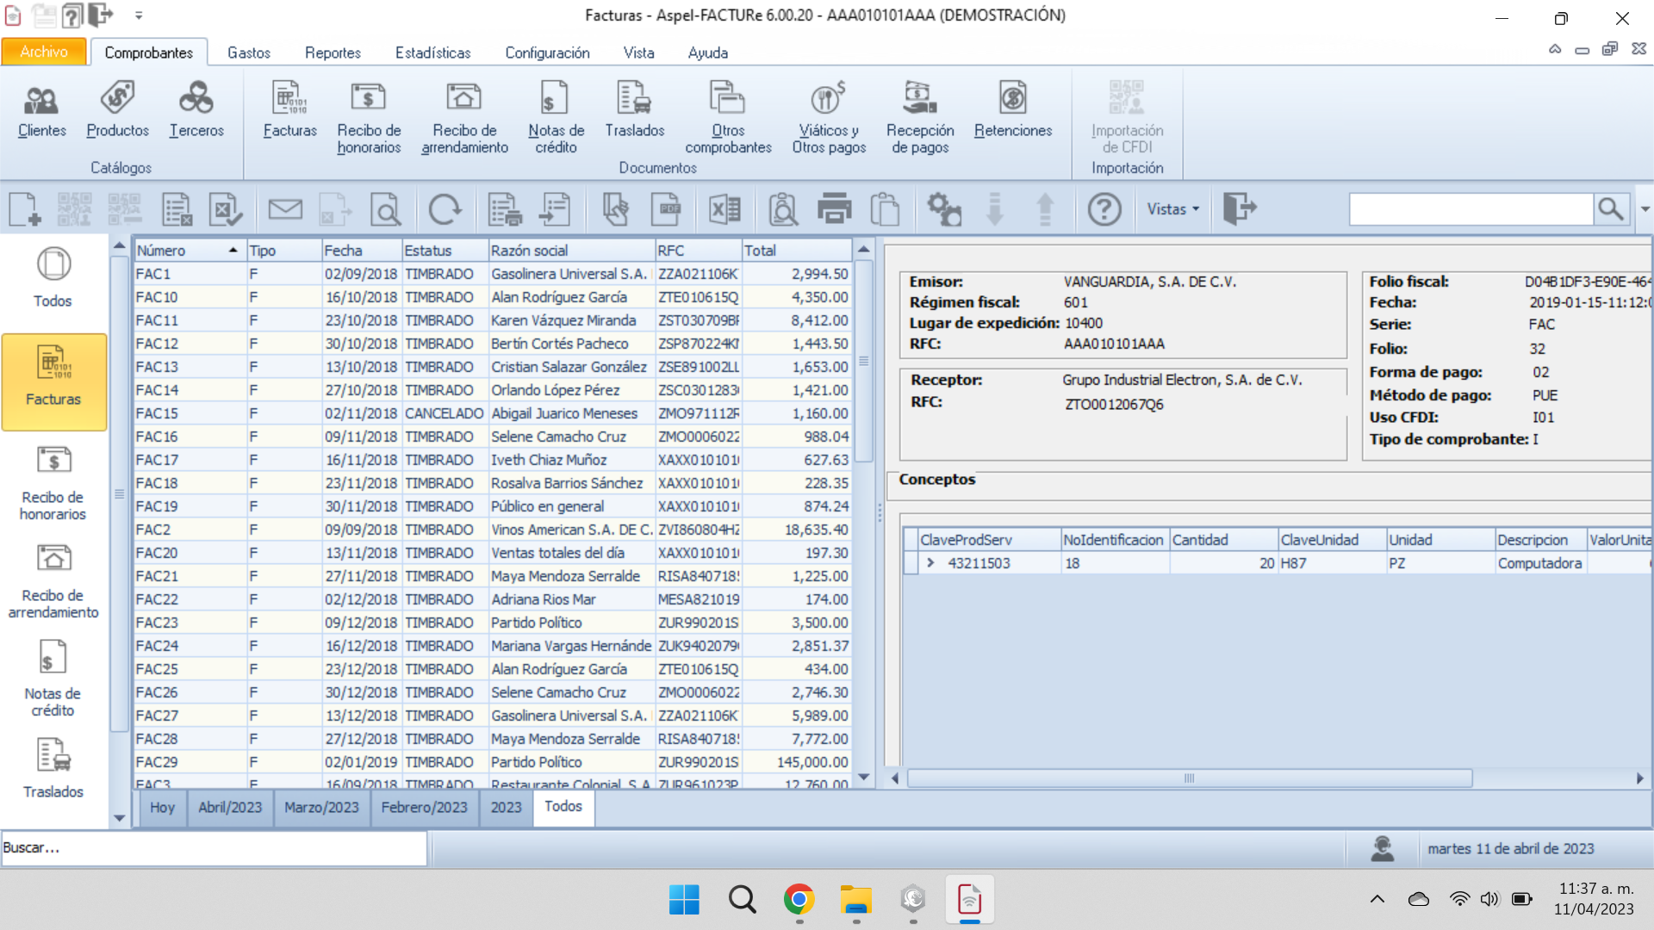Click the refresh arrow toolbar icon
The image size is (1654, 930).
click(445, 209)
